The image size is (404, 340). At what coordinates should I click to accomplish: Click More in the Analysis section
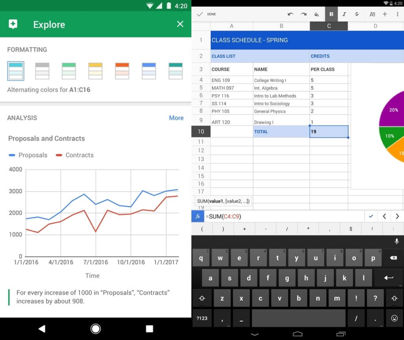point(176,118)
